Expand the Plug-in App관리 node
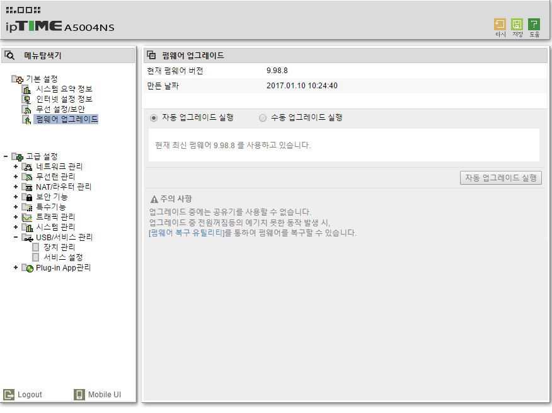This screenshot has width=552, height=413. (x=16, y=267)
